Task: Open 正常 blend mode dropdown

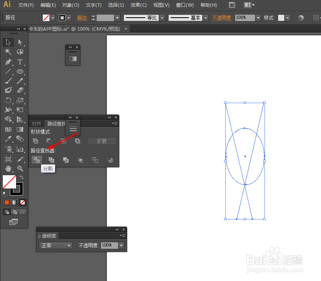Action: point(55,245)
